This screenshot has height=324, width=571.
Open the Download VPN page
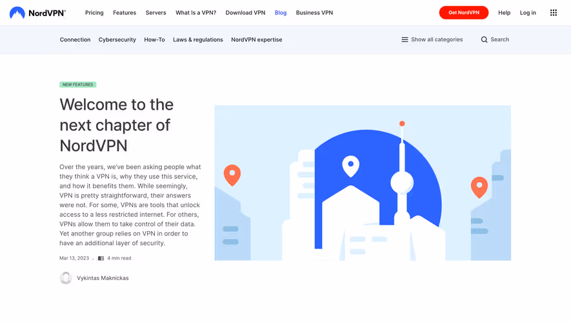click(245, 13)
